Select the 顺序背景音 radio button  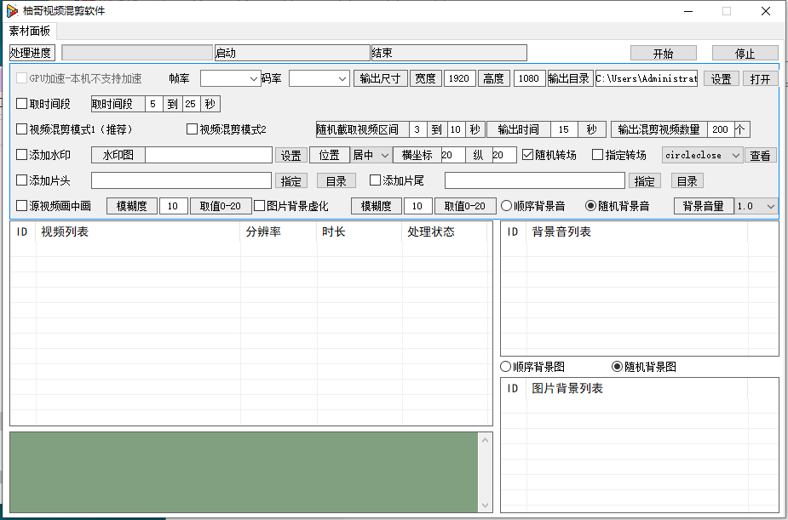point(506,206)
